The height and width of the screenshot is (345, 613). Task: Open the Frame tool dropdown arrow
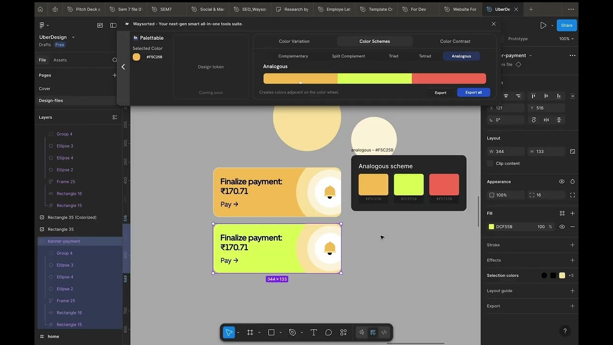(x=259, y=333)
